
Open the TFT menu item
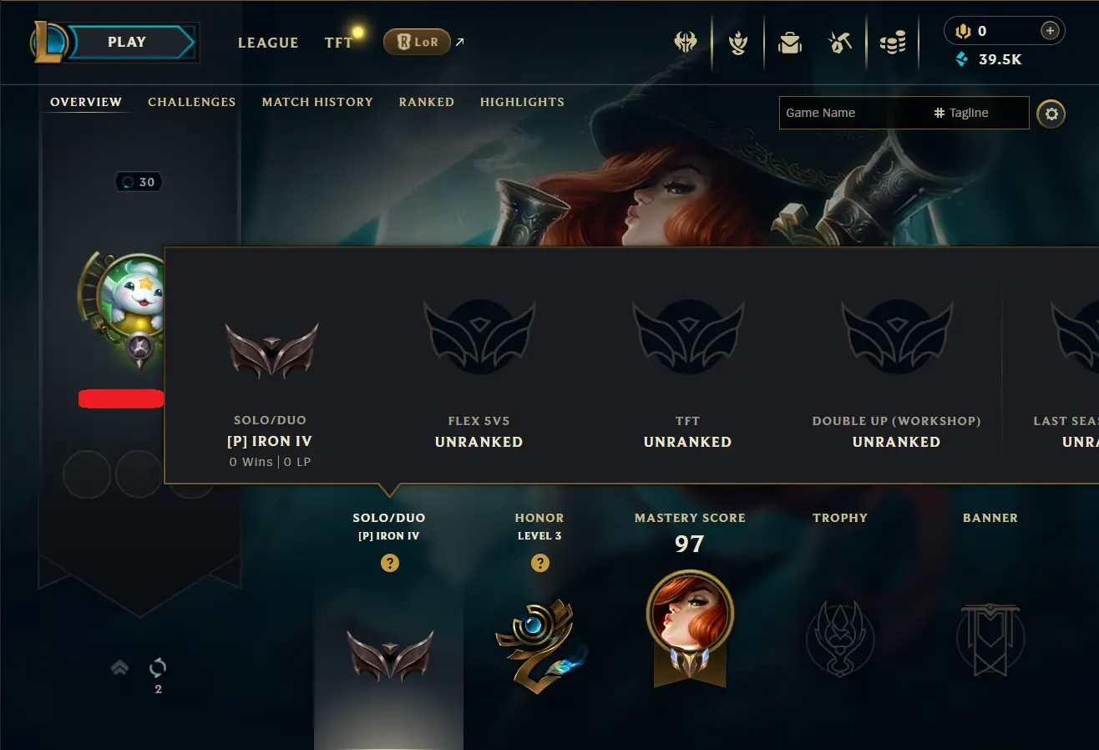pyautogui.click(x=339, y=43)
